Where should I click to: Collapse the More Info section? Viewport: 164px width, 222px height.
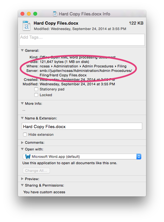tap(22, 103)
